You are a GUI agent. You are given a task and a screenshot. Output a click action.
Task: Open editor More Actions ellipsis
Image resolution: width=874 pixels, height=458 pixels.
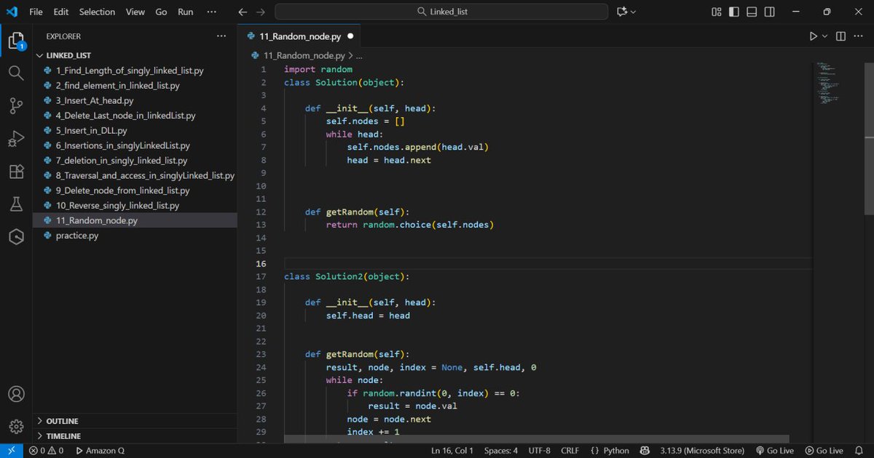[x=859, y=36]
